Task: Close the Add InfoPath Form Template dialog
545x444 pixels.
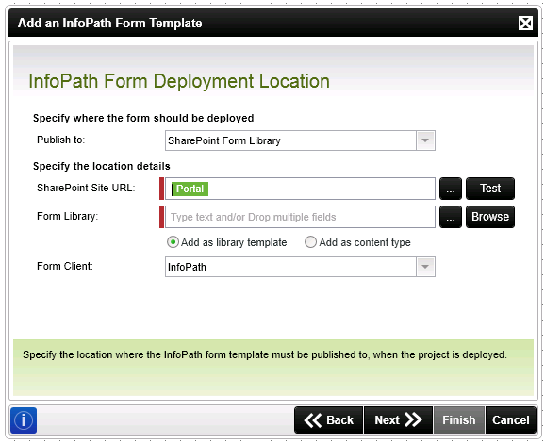Action: (x=525, y=24)
